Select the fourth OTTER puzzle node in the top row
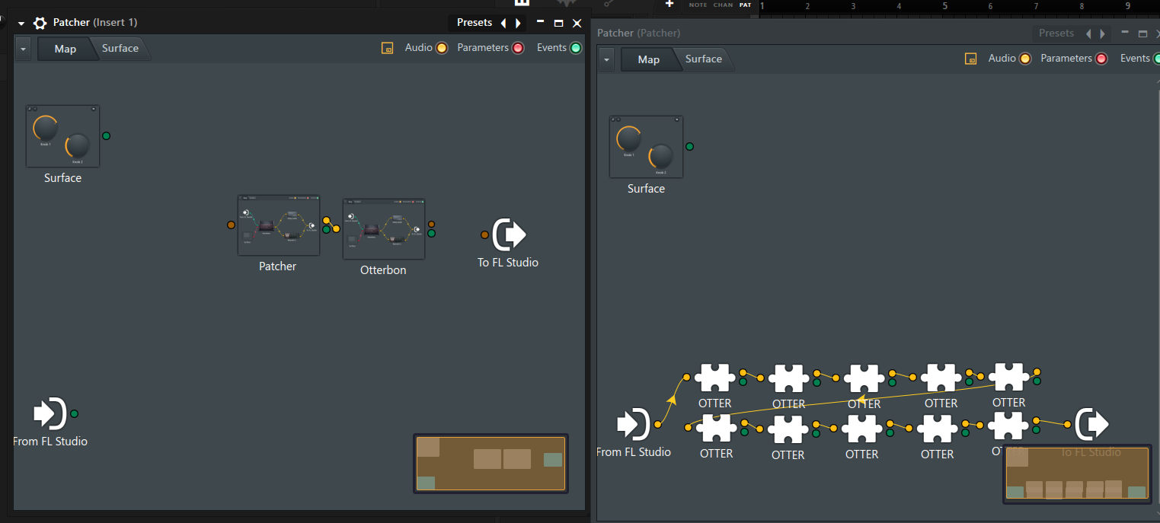 [x=941, y=378]
